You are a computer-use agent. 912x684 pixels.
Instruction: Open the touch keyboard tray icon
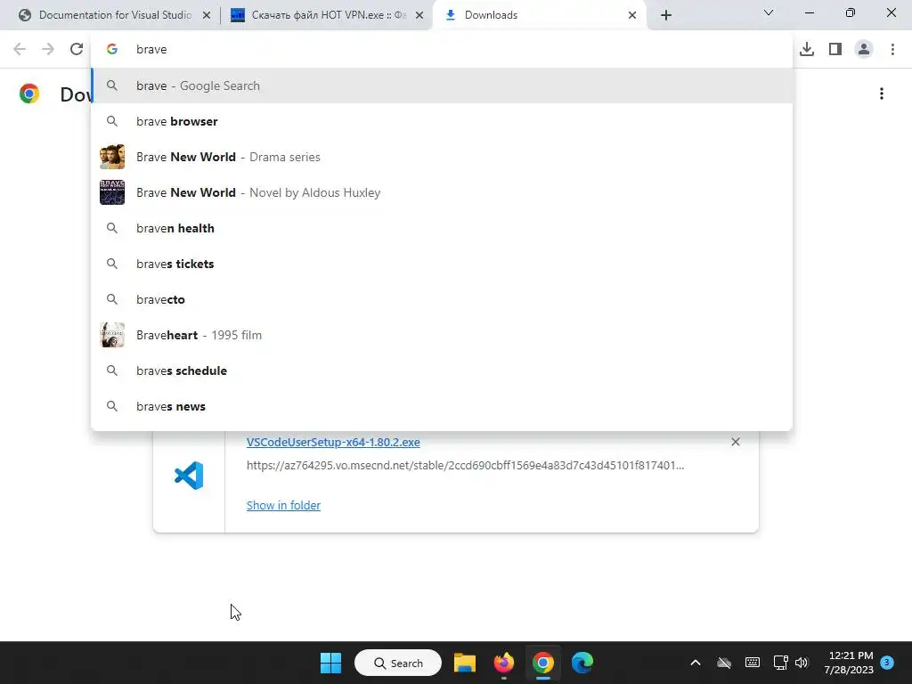pos(752,663)
